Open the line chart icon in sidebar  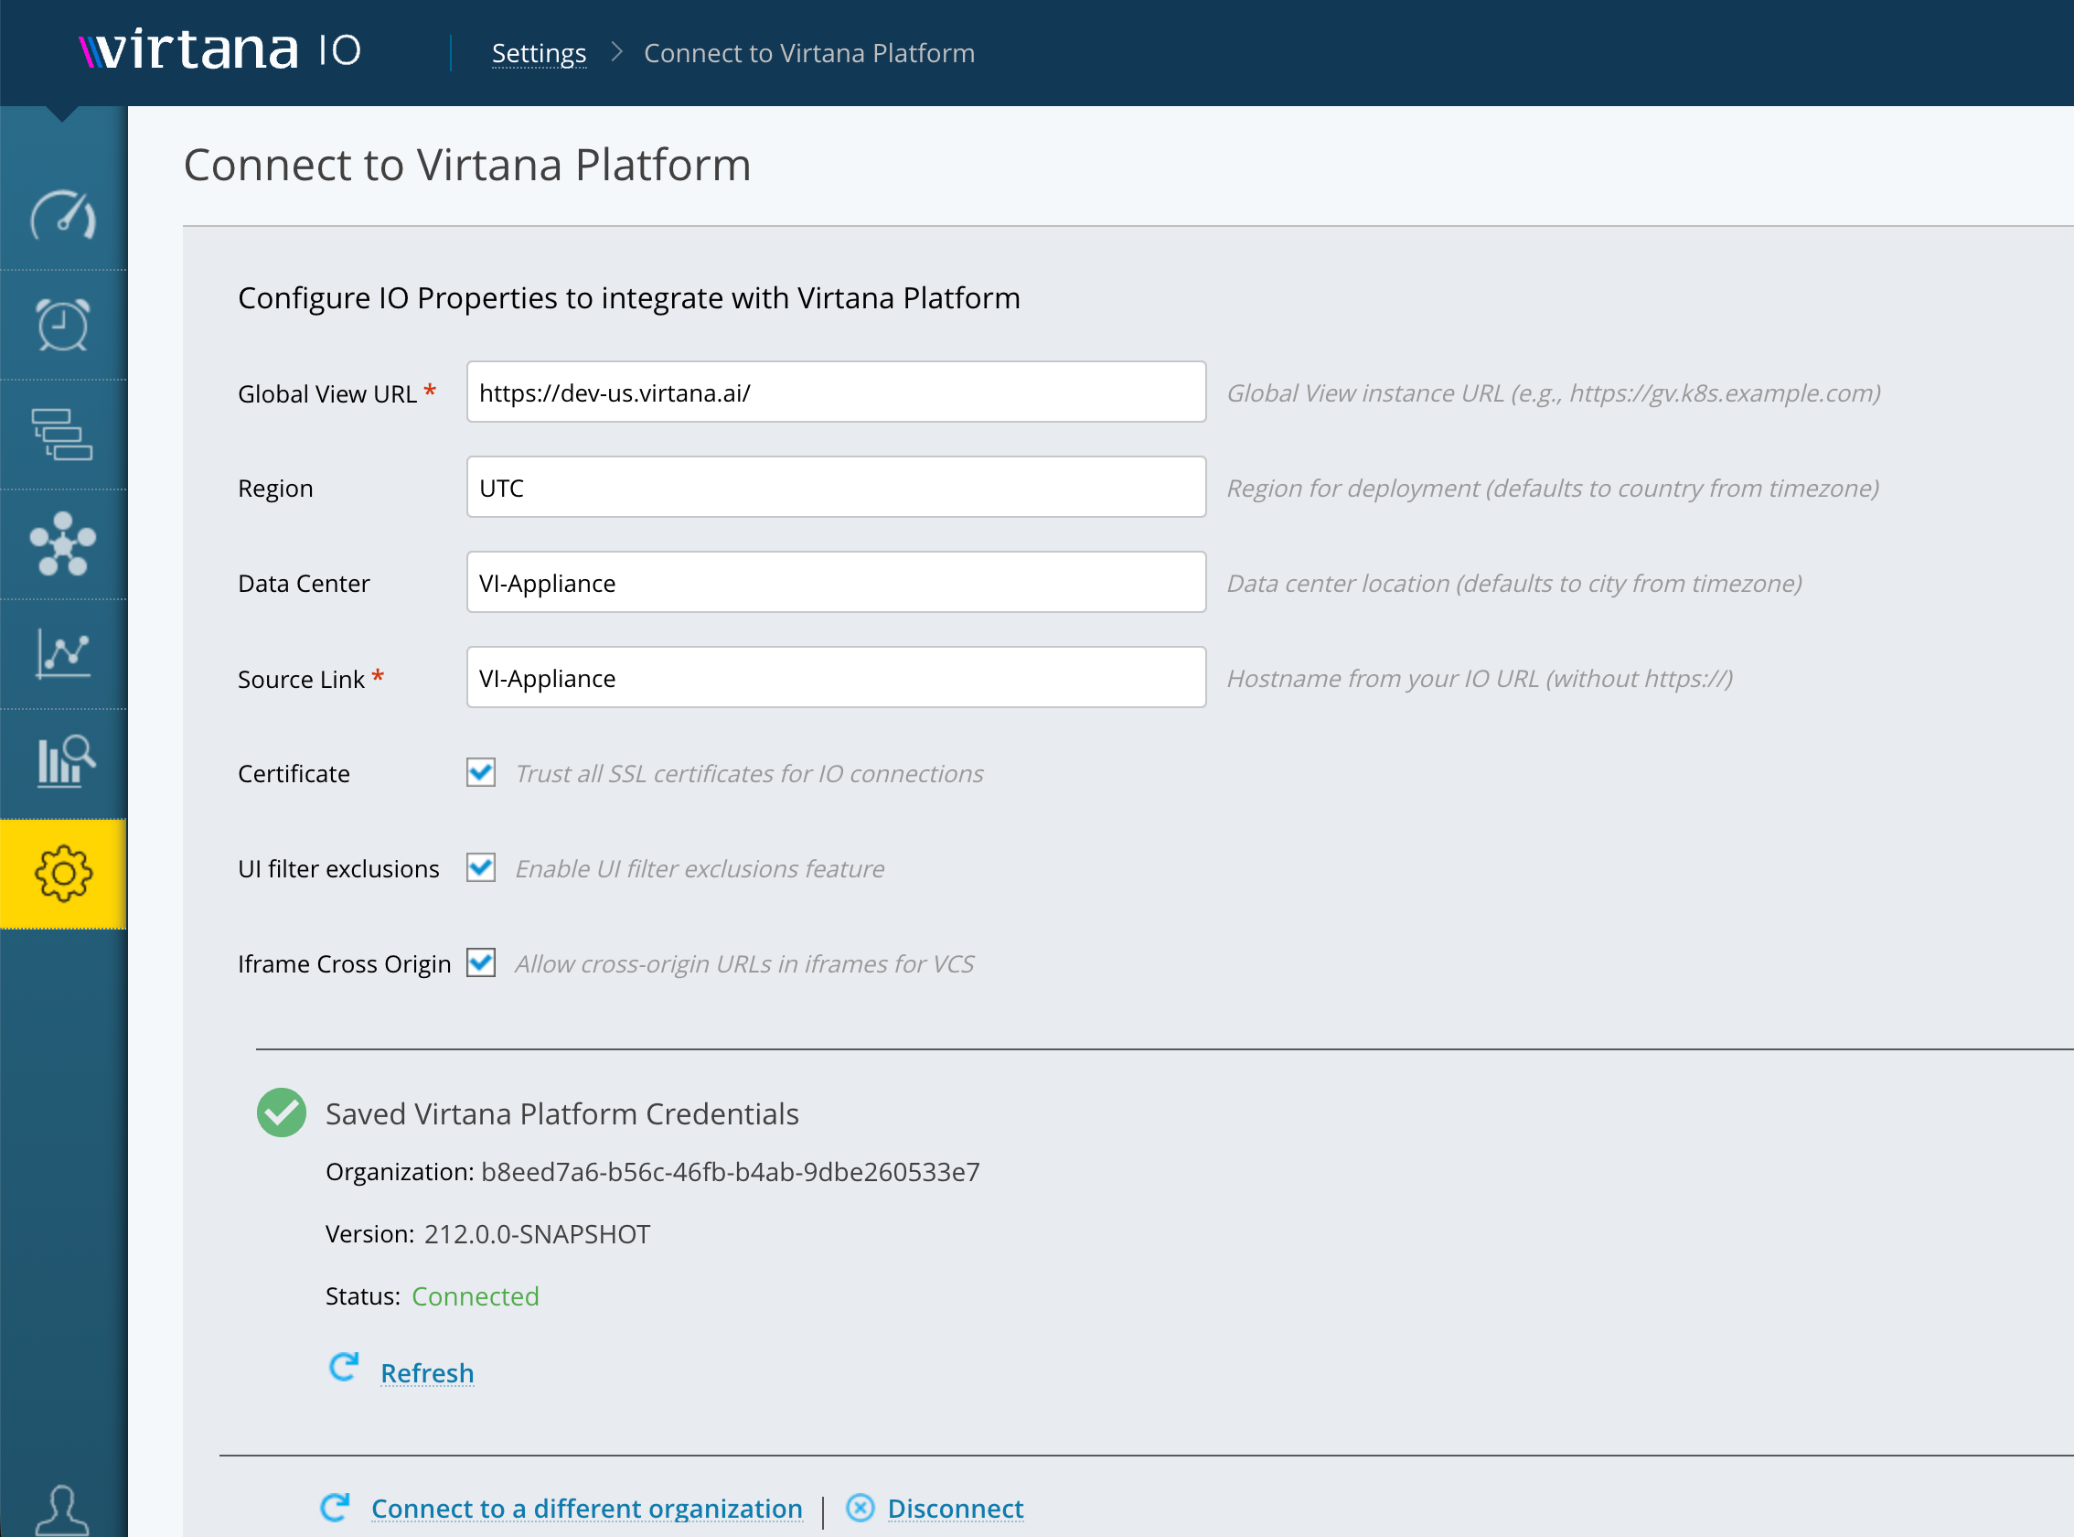[x=63, y=653]
